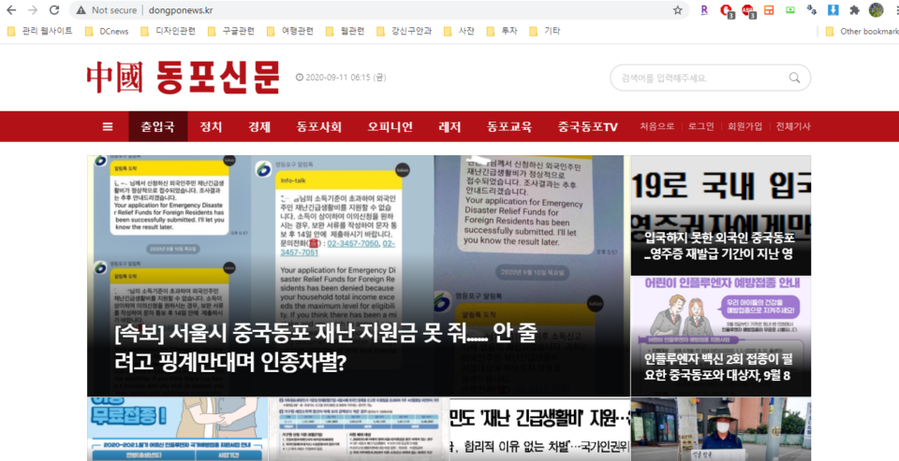Click the blue download extension icon
This screenshot has width=899, height=461.
[833, 10]
